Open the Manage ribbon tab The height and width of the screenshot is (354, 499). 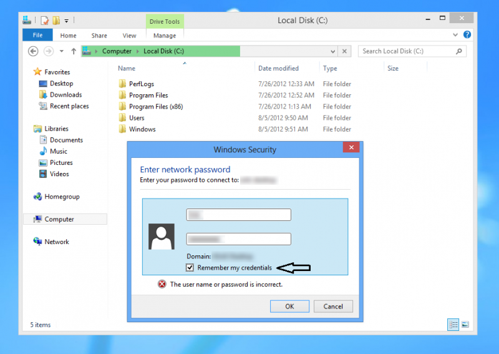165,36
